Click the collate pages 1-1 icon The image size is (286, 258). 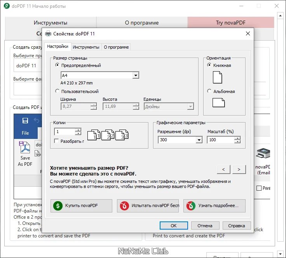tap(94, 135)
